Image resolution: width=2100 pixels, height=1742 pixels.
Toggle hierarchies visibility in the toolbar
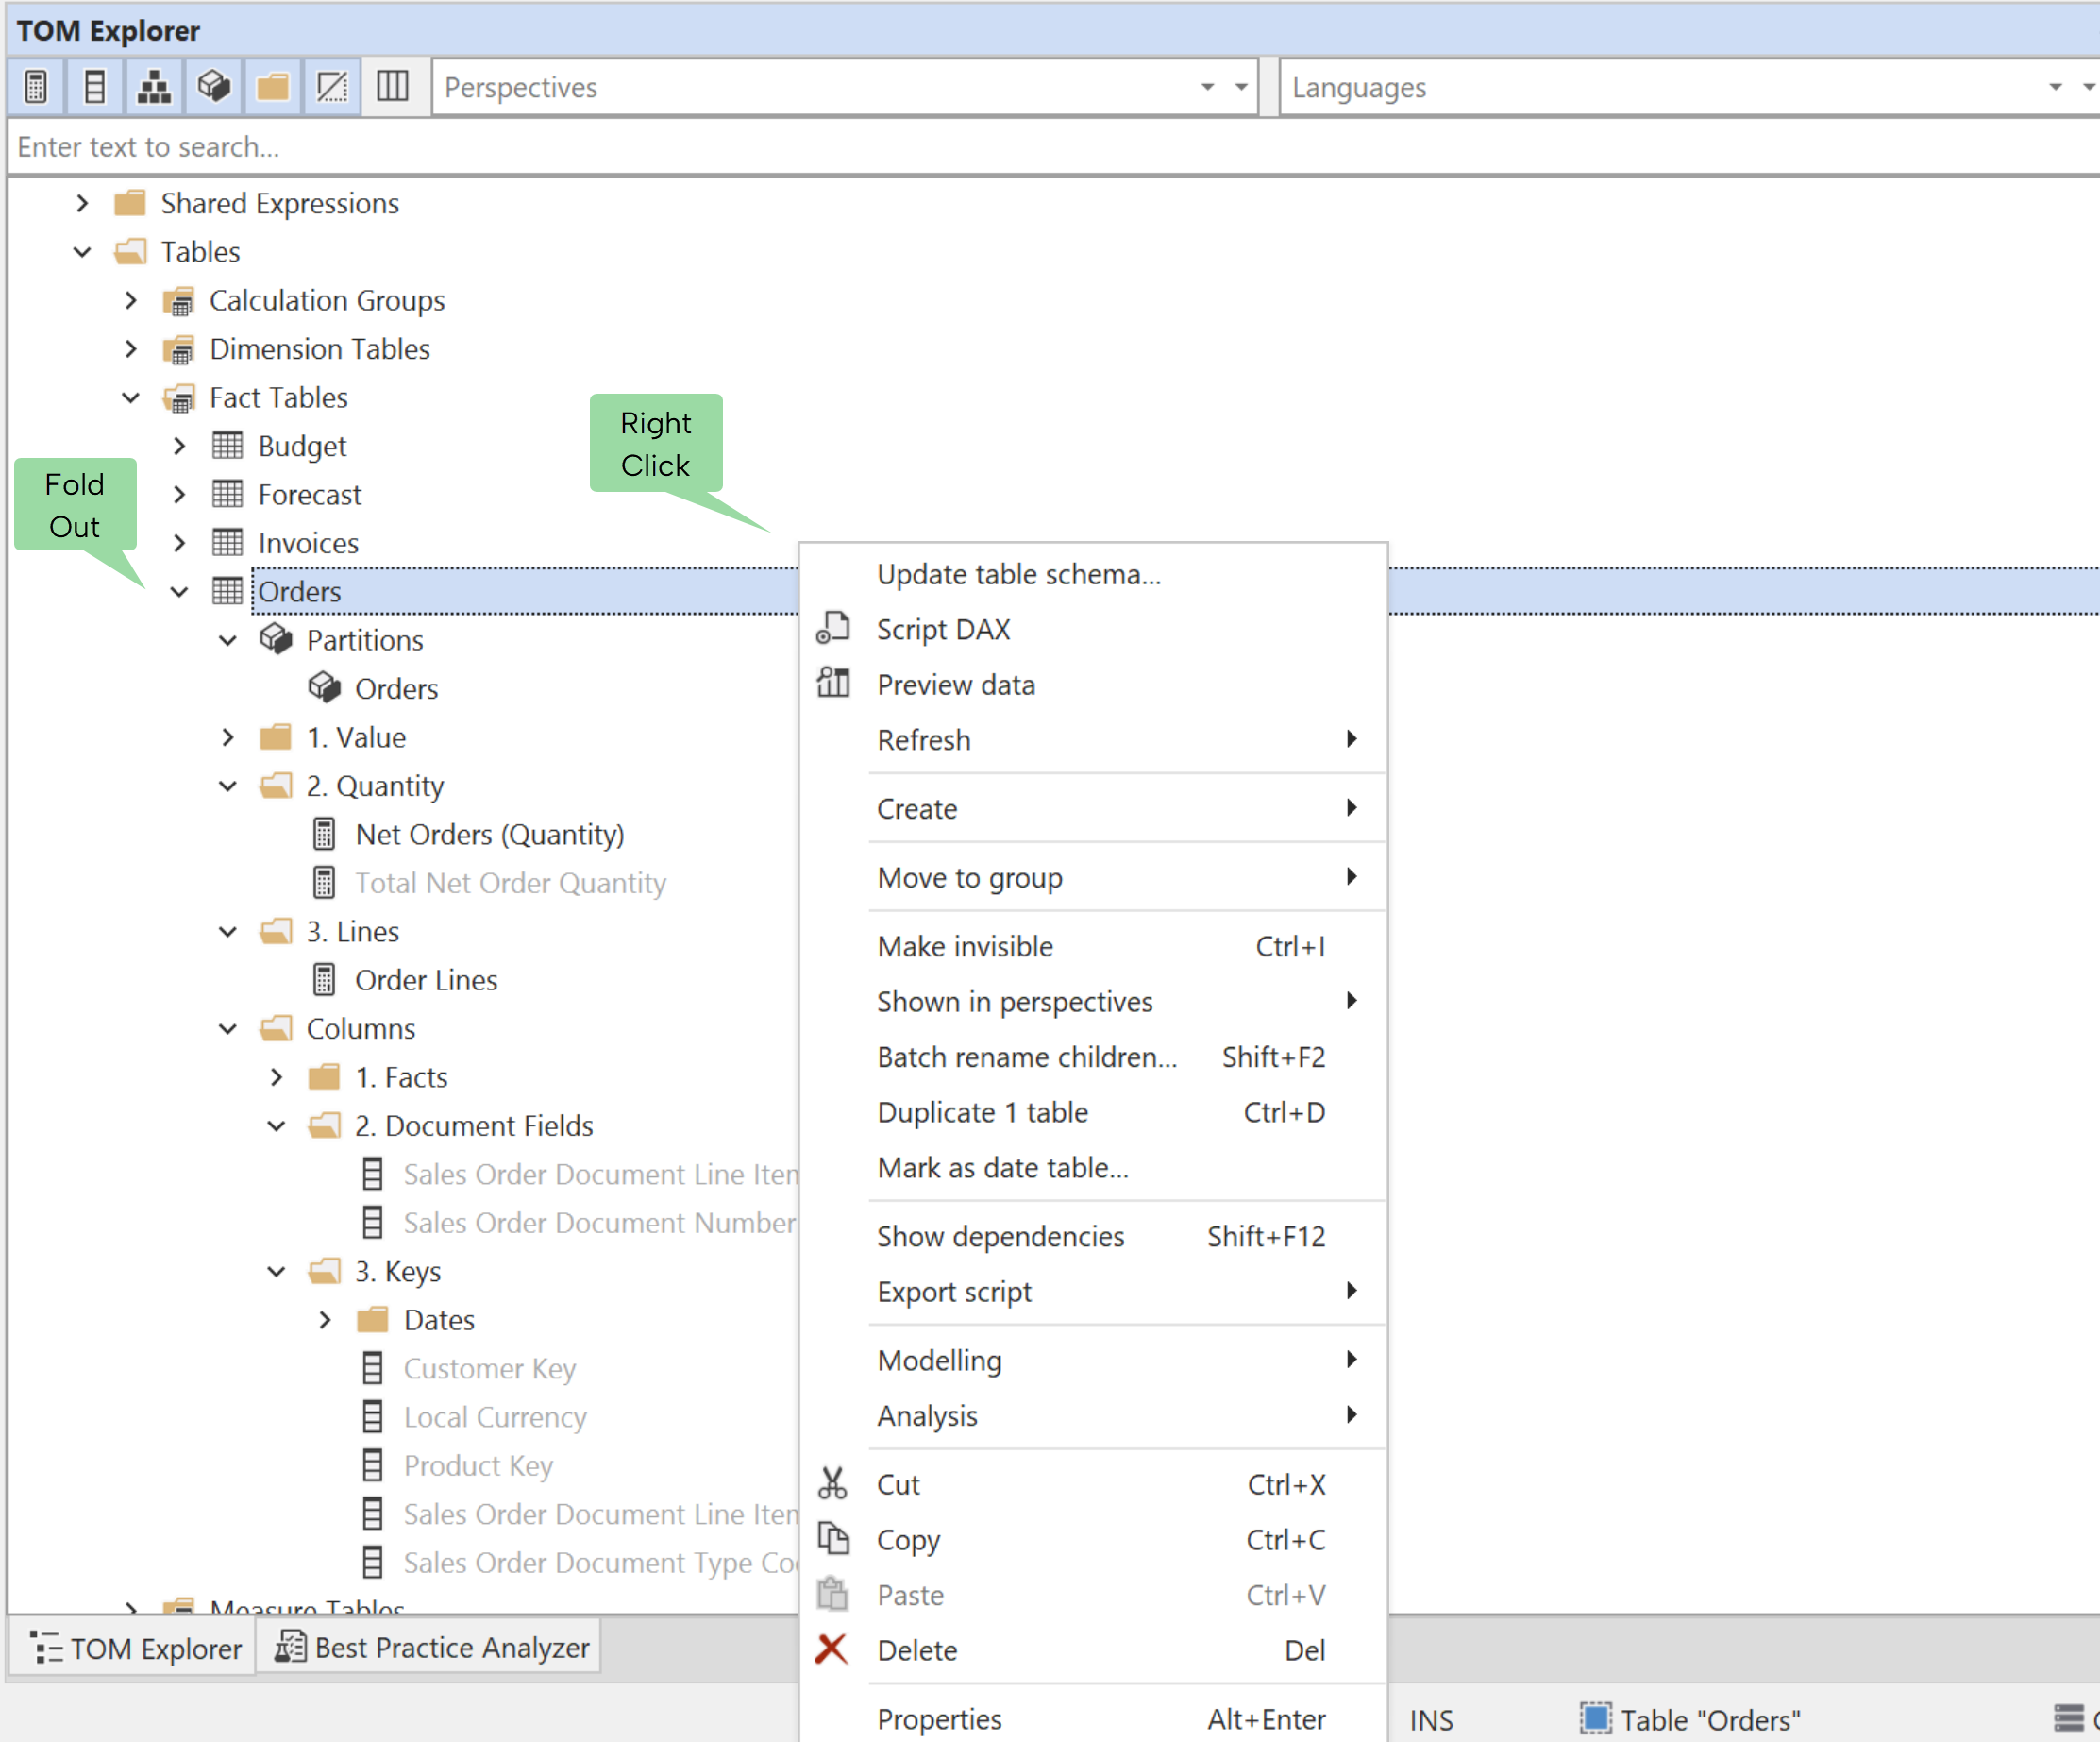[x=154, y=87]
